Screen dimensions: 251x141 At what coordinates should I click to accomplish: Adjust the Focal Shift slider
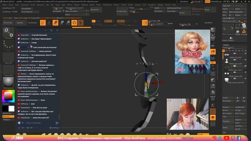[161, 21]
